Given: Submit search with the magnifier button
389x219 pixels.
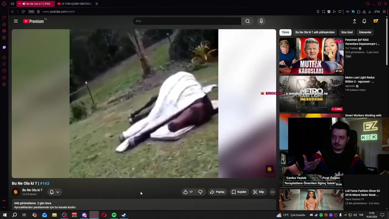Looking at the screenshot, I should coord(248,21).
